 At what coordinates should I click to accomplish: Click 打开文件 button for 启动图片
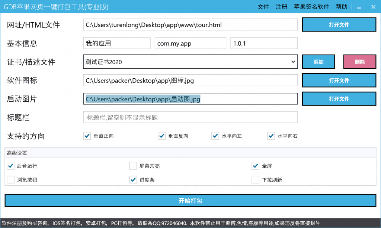click(339, 99)
